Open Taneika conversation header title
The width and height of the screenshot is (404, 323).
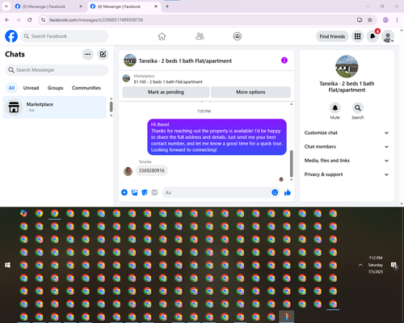(185, 61)
